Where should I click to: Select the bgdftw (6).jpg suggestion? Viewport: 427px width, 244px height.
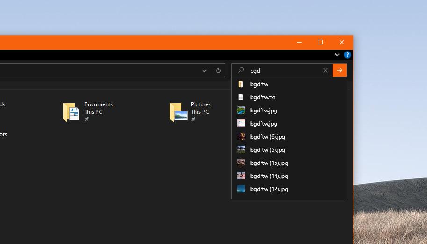click(x=289, y=137)
